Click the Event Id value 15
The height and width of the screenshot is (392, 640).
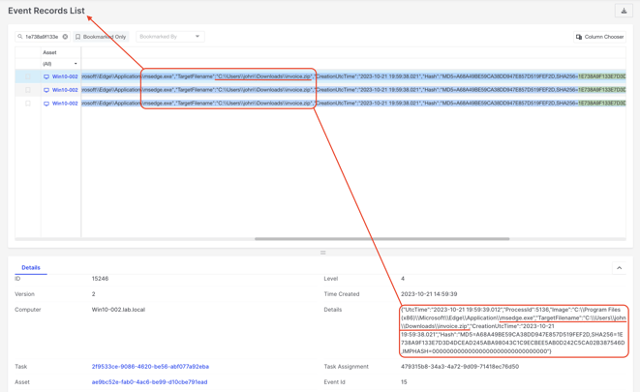click(x=404, y=382)
